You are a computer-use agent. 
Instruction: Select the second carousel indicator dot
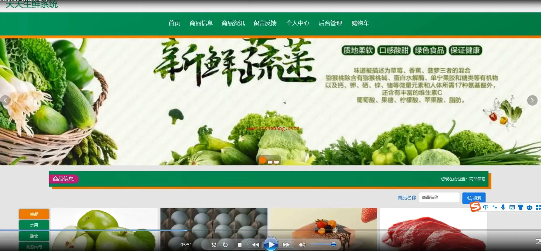270,162
